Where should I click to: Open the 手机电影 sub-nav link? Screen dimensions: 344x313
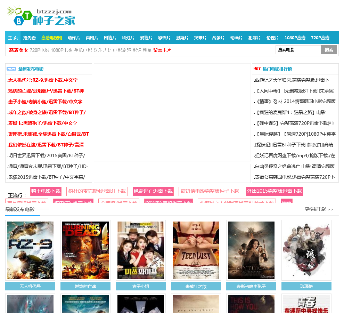click(x=83, y=50)
